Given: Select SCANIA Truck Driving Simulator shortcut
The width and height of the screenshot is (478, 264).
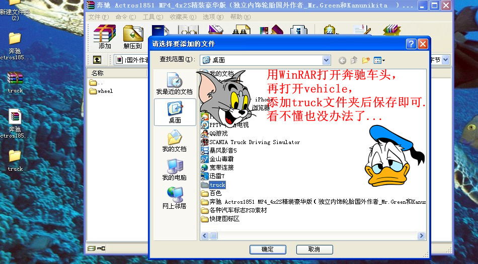Looking at the screenshot, I should point(251,142).
